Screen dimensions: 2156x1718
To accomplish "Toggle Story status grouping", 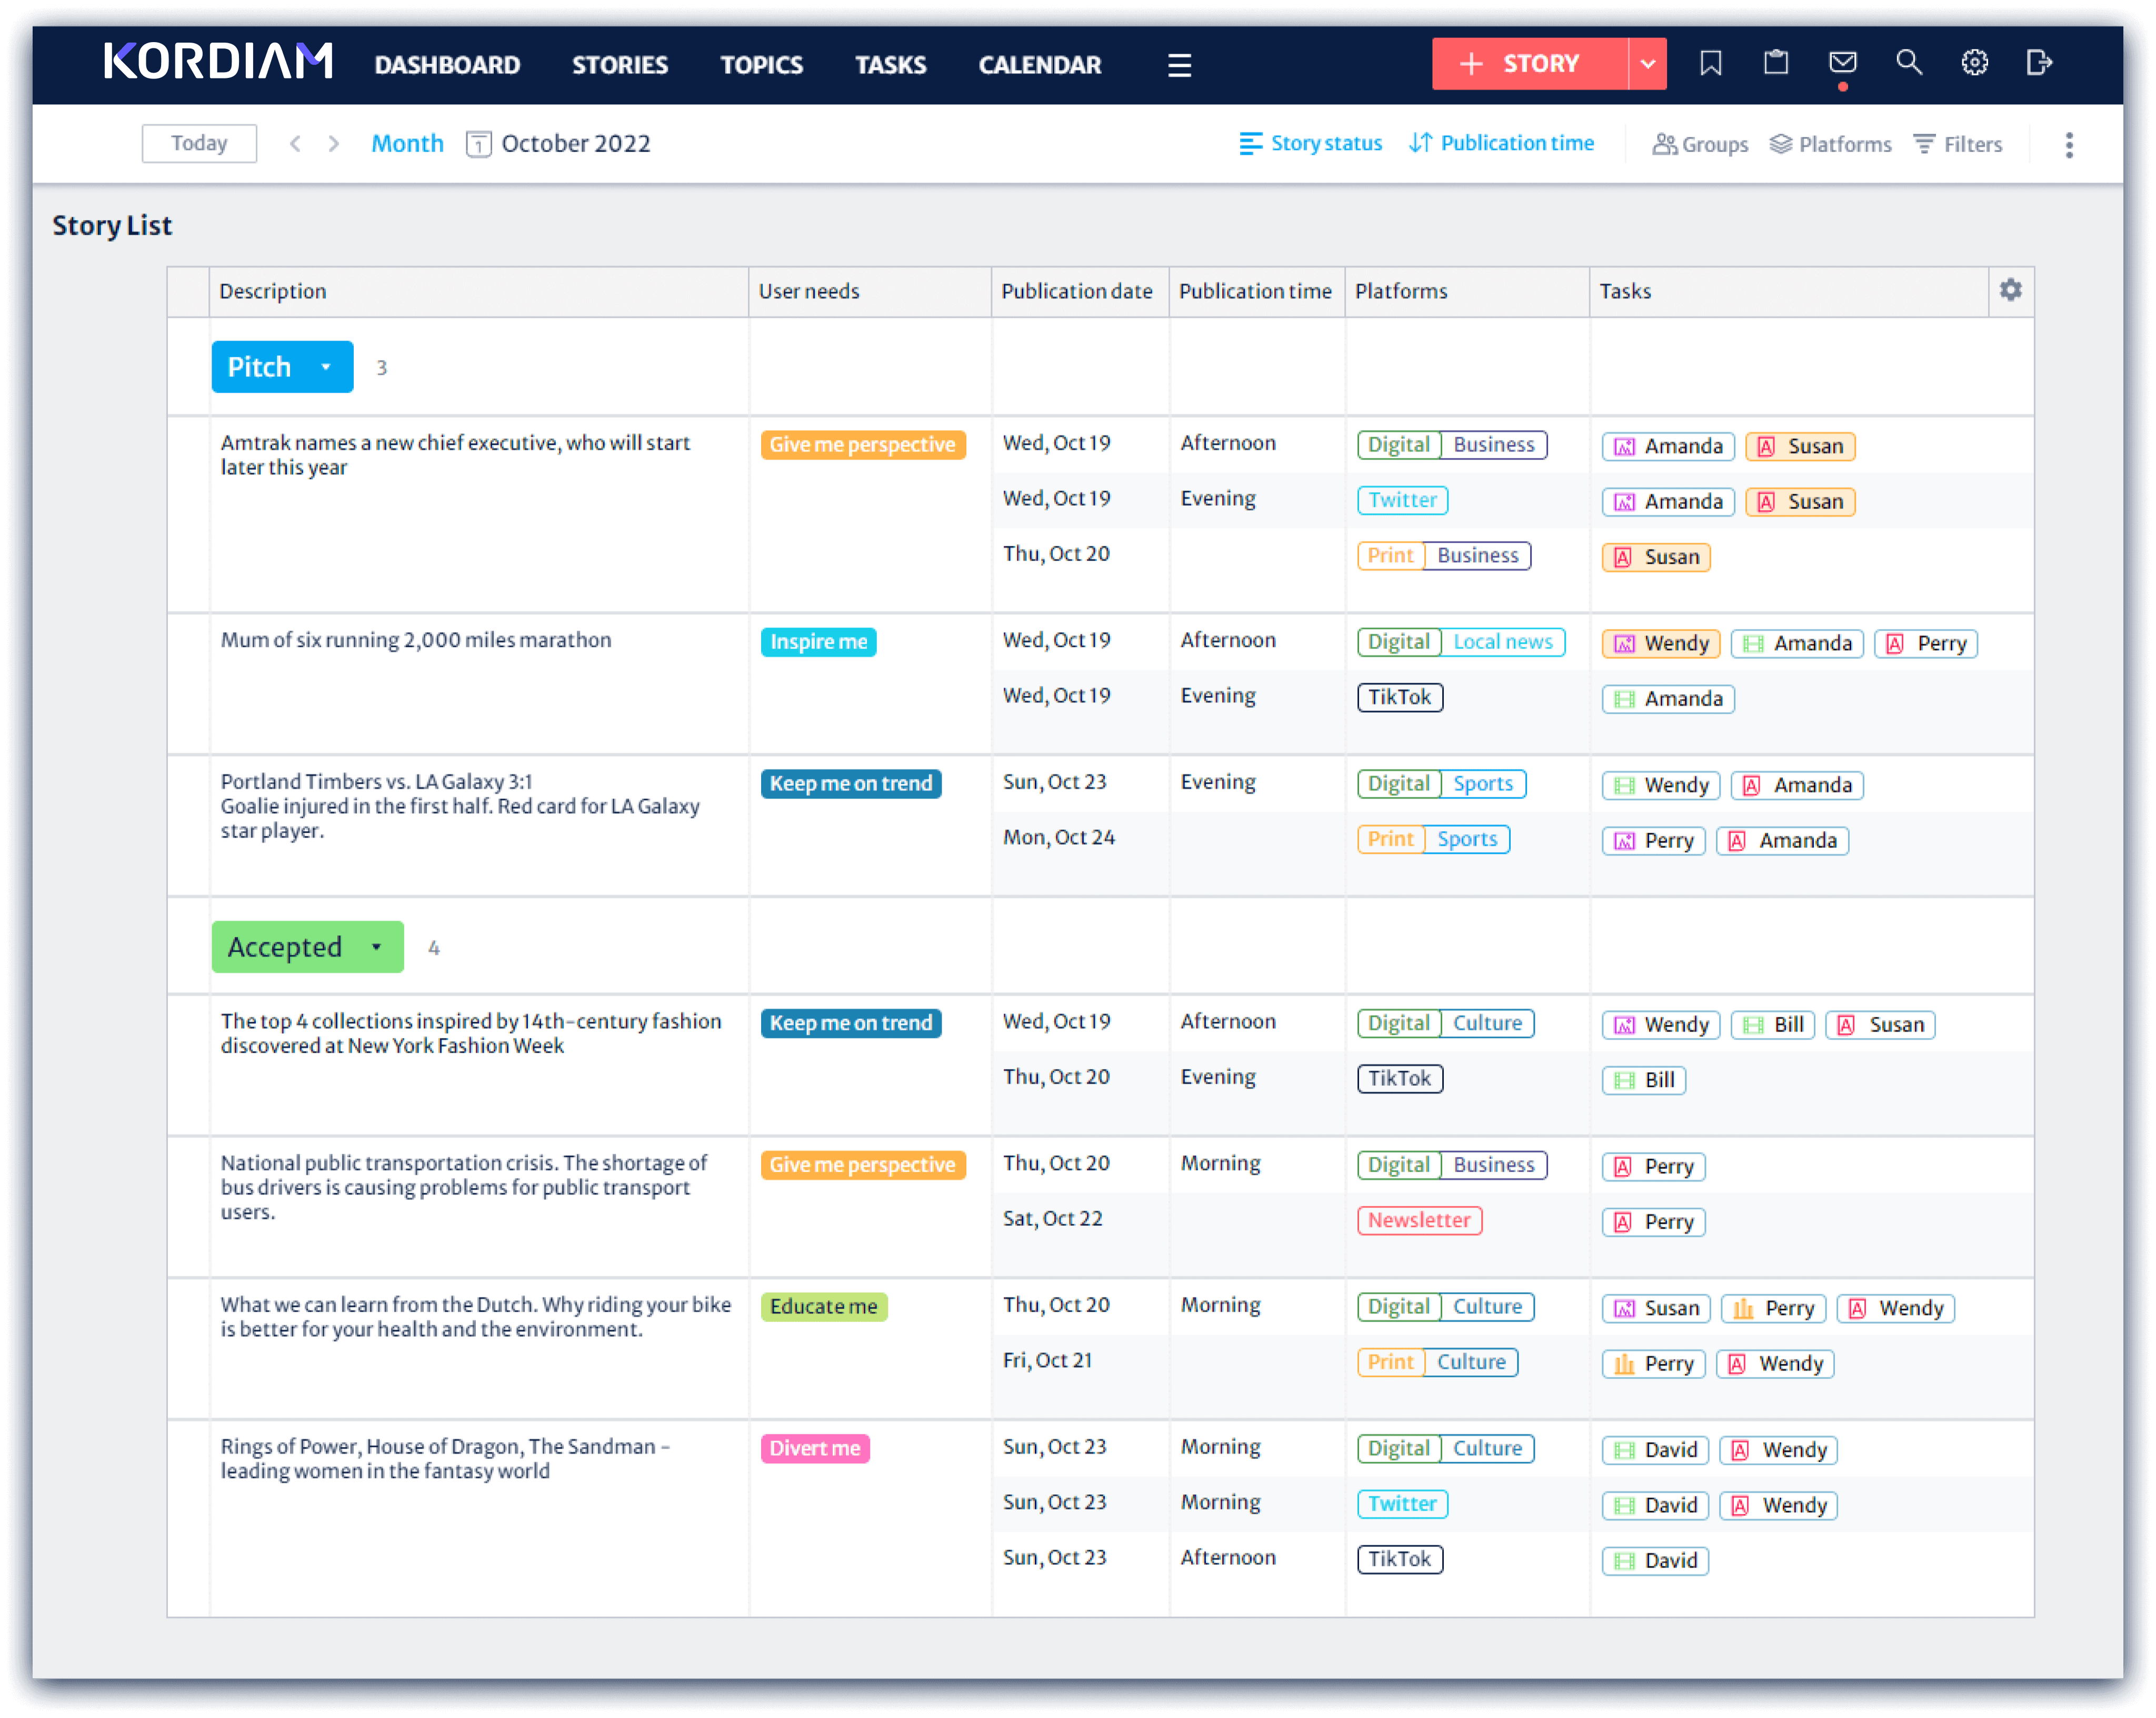I will tap(1310, 144).
